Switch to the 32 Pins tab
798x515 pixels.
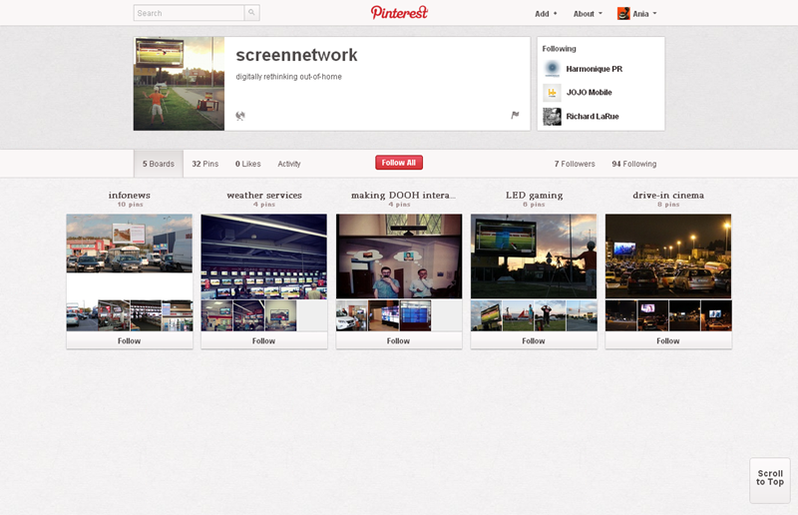pos(204,164)
